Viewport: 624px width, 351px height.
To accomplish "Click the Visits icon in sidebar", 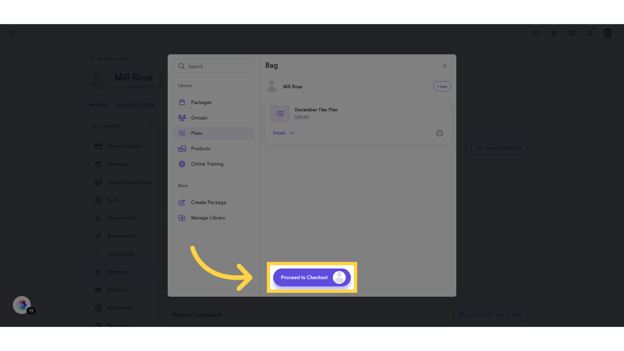I will (98, 200).
